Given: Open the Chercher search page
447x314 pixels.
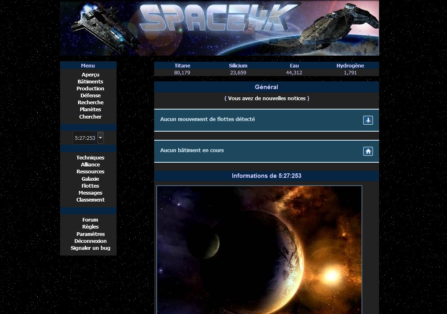Looking at the screenshot, I should (x=90, y=117).
